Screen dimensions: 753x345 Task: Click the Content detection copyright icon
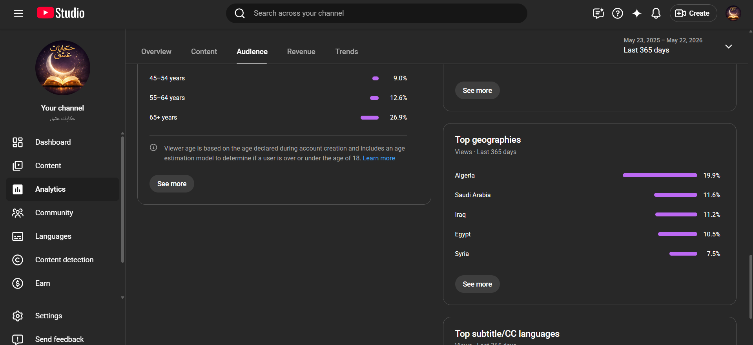(x=18, y=260)
